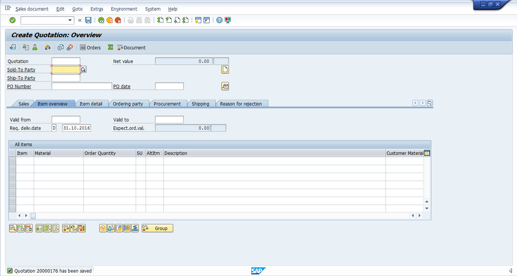Open the System menu
The image size is (517, 276).
(x=153, y=9)
